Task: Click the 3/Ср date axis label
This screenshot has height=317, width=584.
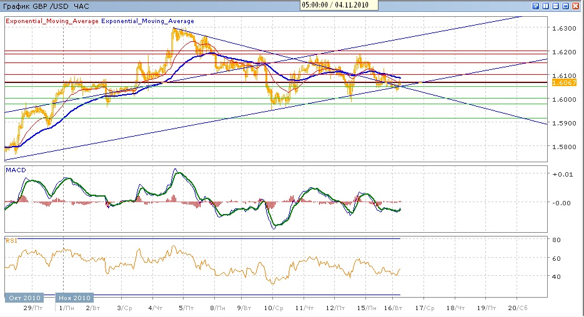Action: click(x=124, y=308)
